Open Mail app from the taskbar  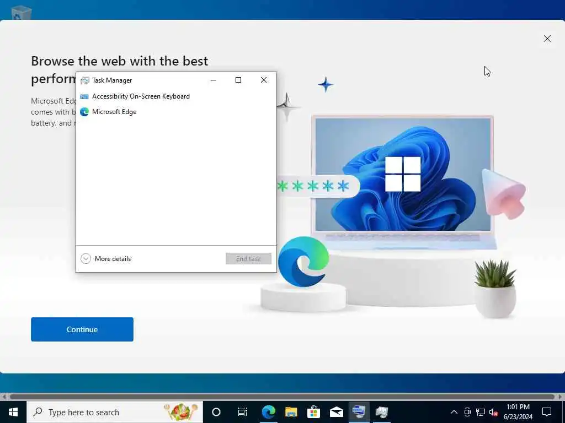click(337, 412)
